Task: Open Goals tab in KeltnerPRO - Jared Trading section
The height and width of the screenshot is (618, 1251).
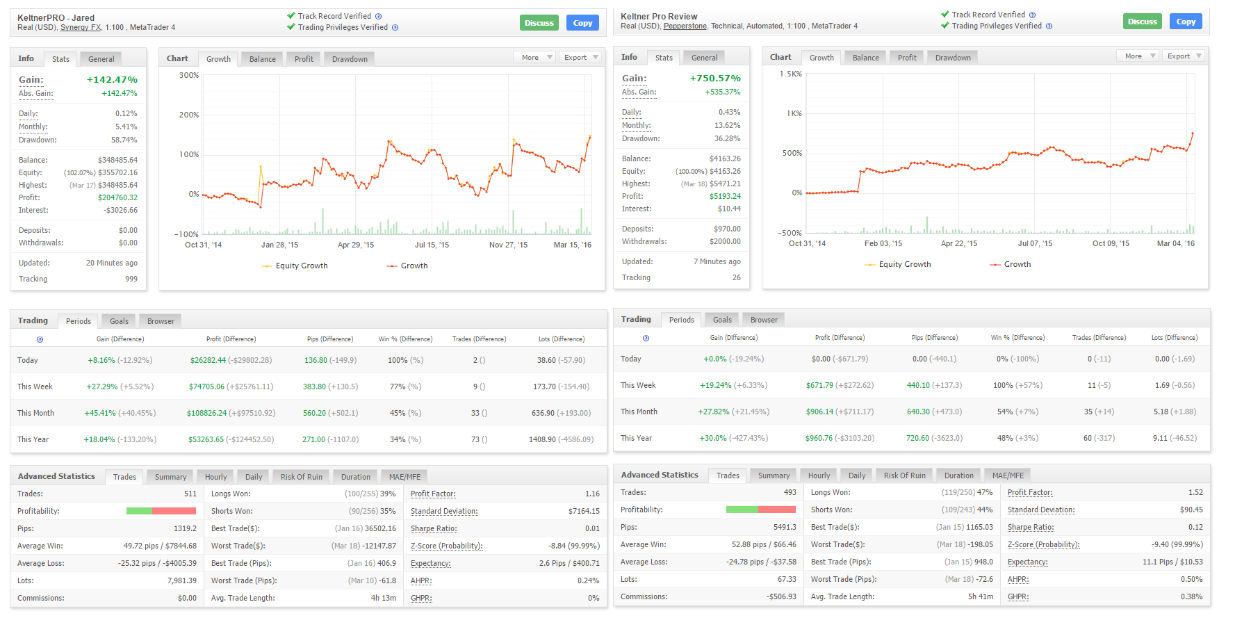Action: [119, 321]
